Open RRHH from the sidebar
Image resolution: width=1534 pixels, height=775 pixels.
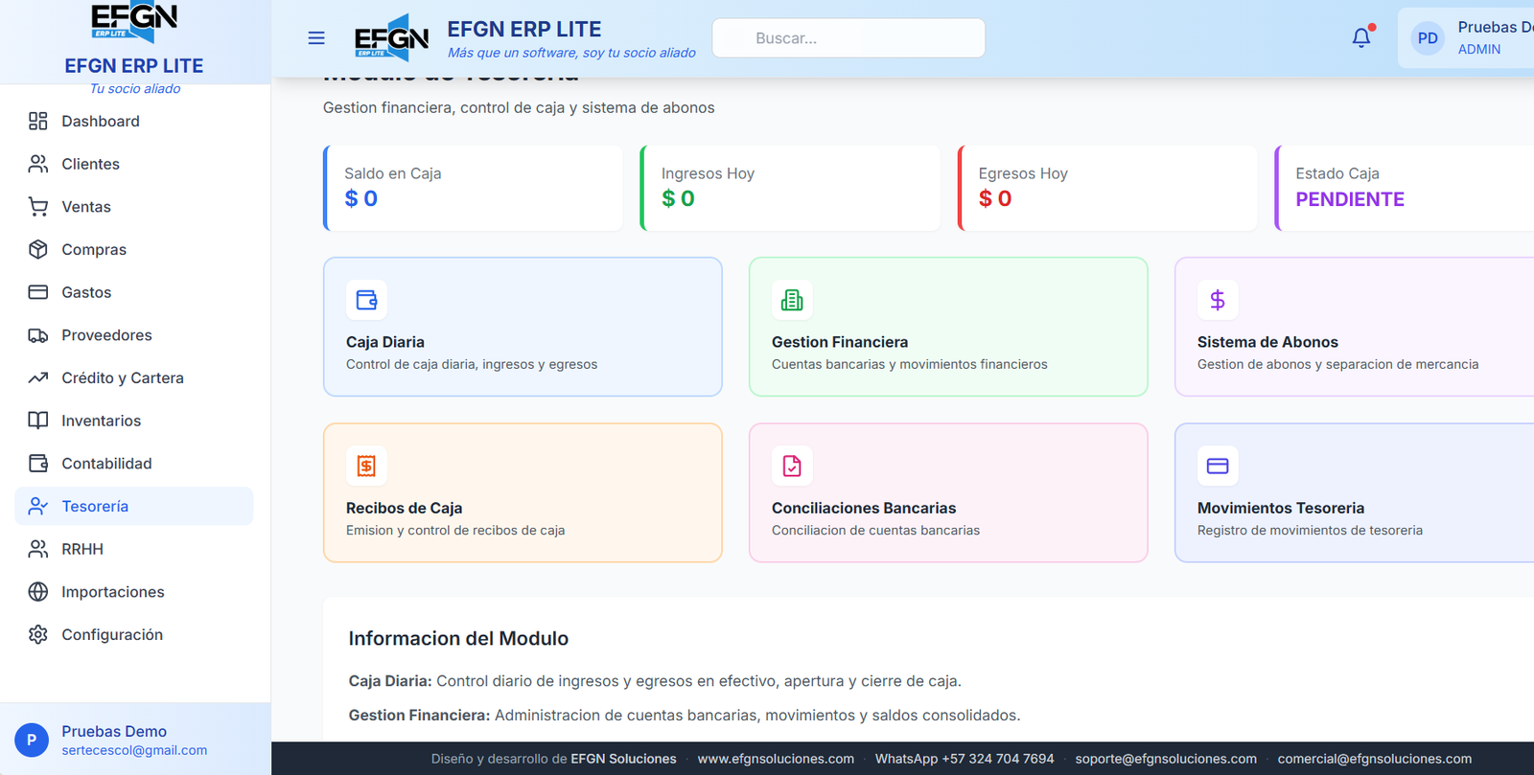(134, 549)
